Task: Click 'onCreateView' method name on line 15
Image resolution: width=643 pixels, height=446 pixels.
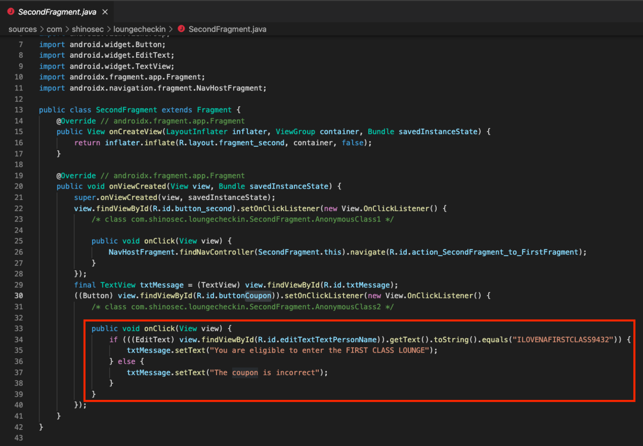Action: (x=136, y=131)
